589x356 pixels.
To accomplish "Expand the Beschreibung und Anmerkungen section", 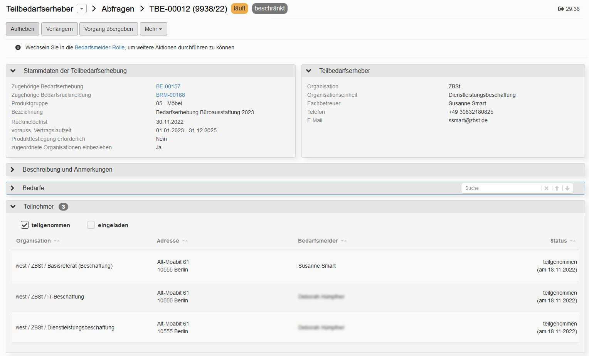I will (x=13, y=170).
